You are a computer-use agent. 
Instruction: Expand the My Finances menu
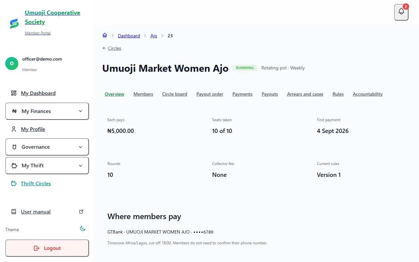(x=47, y=111)
